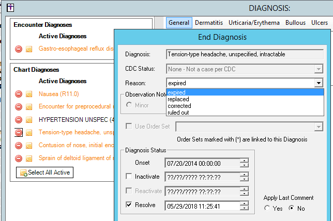Click red remove icon beside Nausea diagnosis
Viewport: 333px width, 221px height.
19,94
